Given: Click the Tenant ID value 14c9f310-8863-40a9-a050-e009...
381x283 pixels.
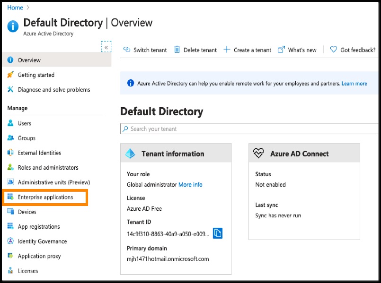Looking at the screenshot, I should coord(168,234).
